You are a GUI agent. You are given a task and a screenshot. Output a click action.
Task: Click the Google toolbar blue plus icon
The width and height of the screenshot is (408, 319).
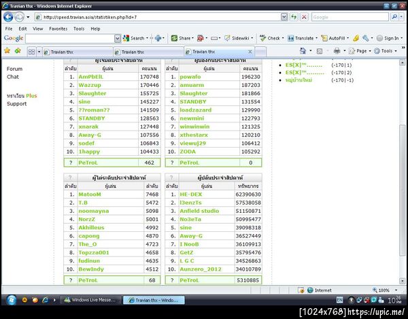click(158, 38)
